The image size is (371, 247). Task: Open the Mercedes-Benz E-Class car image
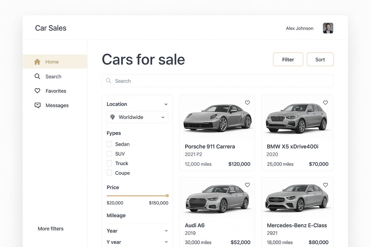[x=297, y=198]
